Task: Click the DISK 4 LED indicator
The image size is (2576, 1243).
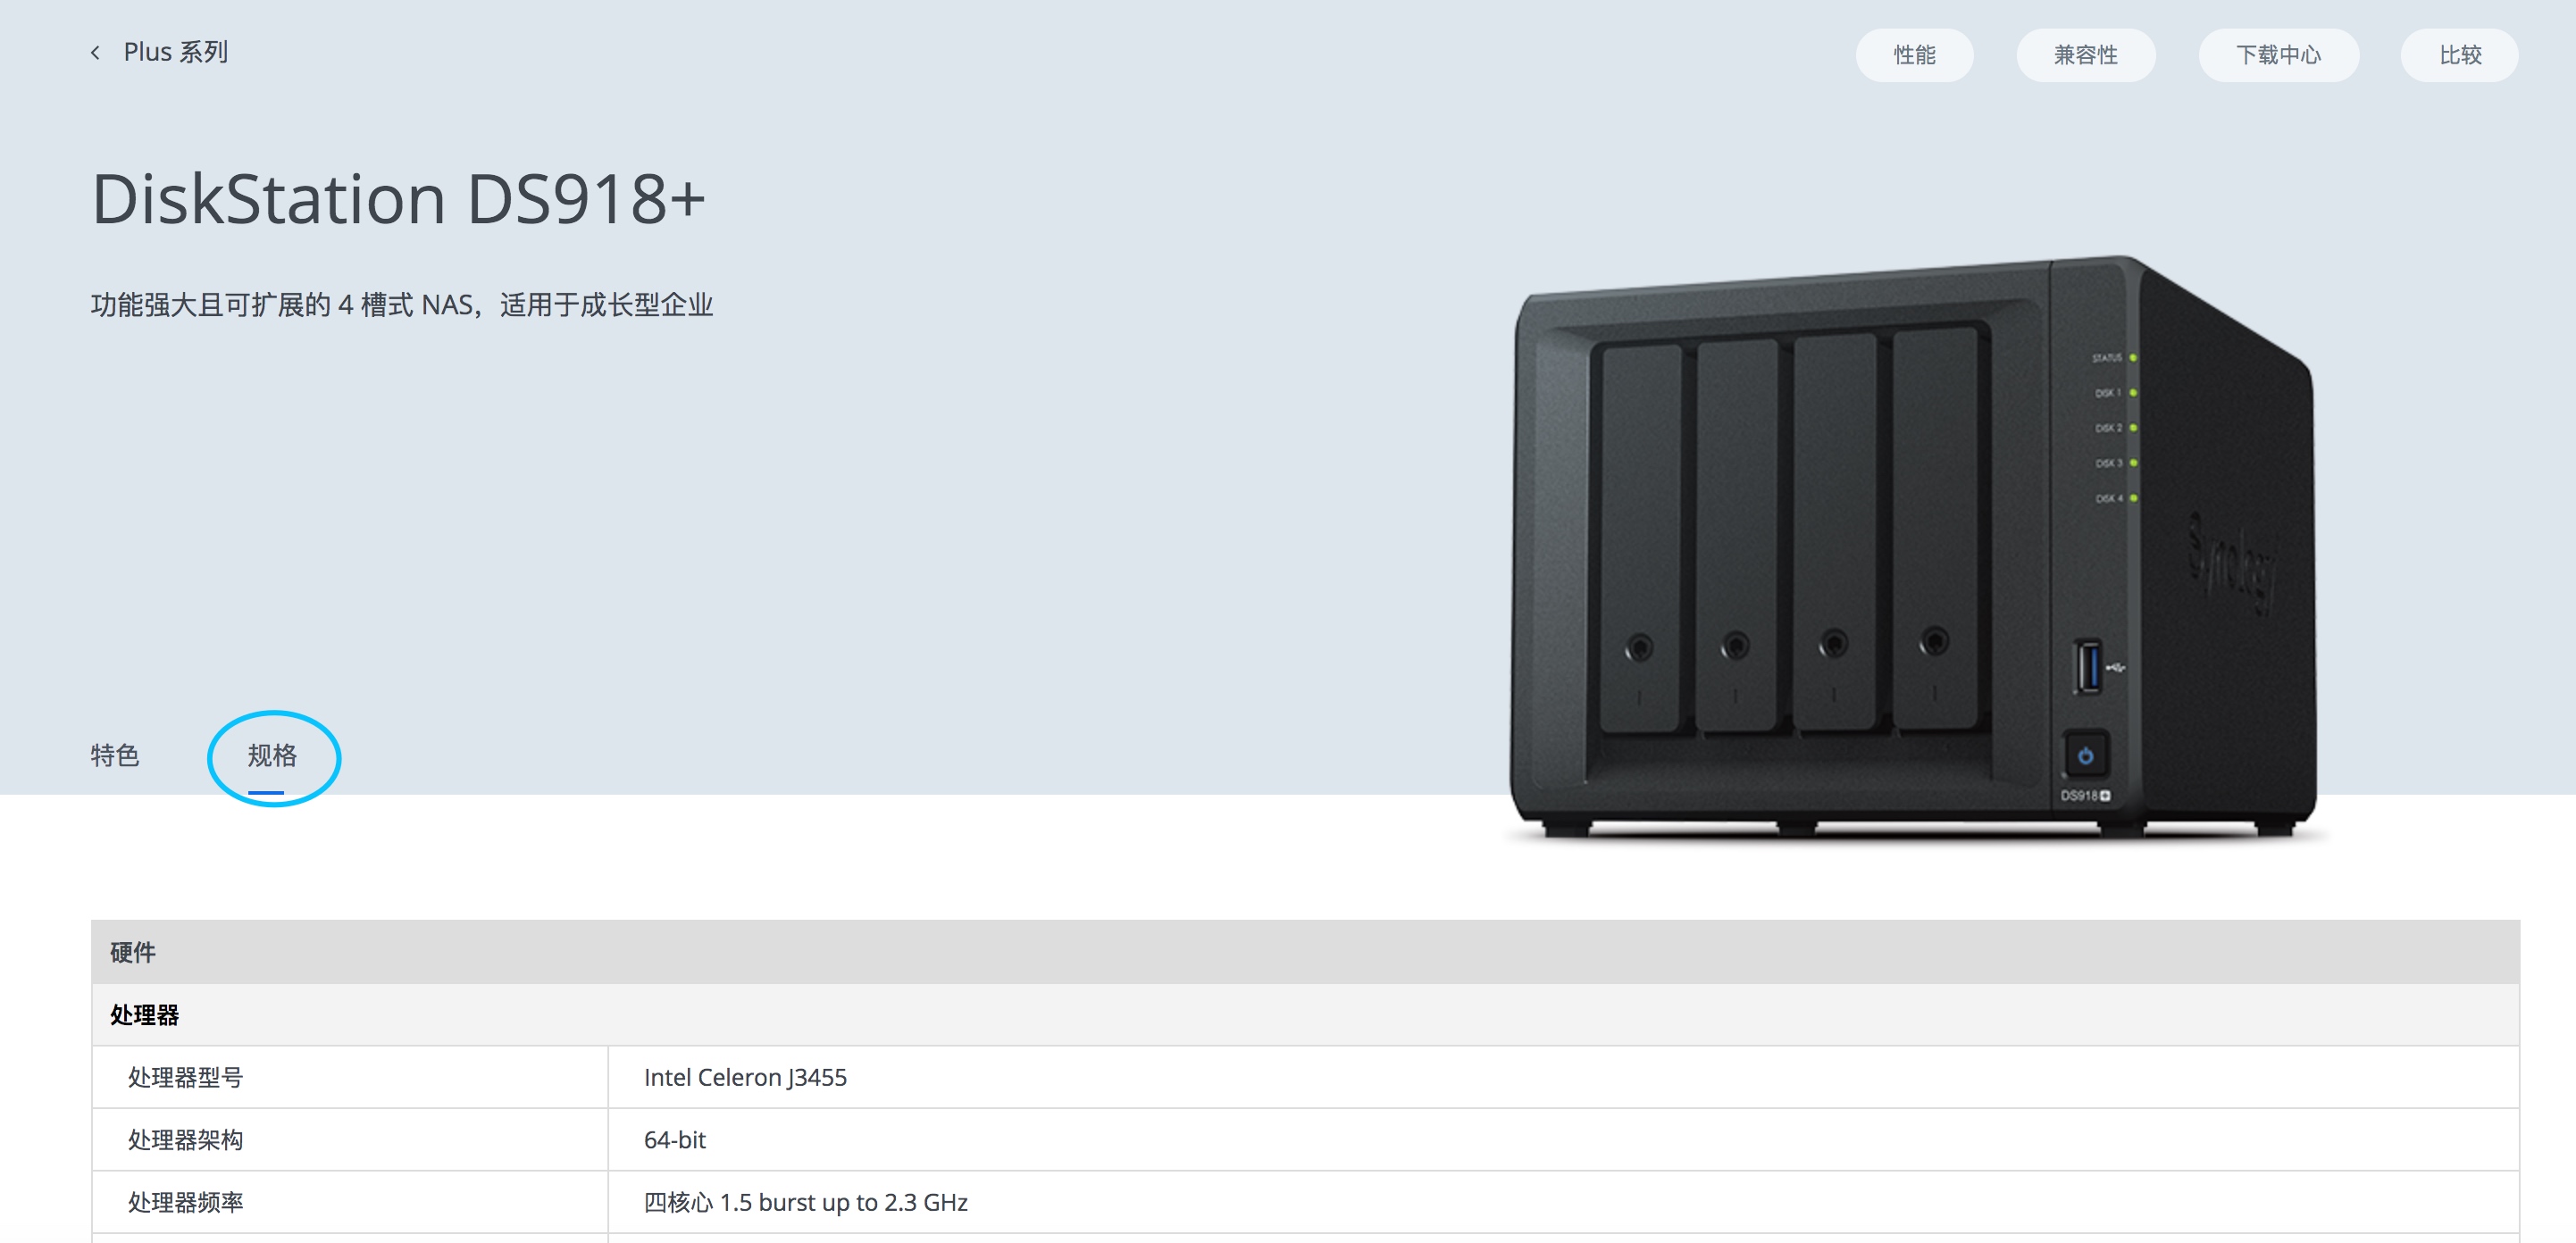Action: pos(2133,498)
